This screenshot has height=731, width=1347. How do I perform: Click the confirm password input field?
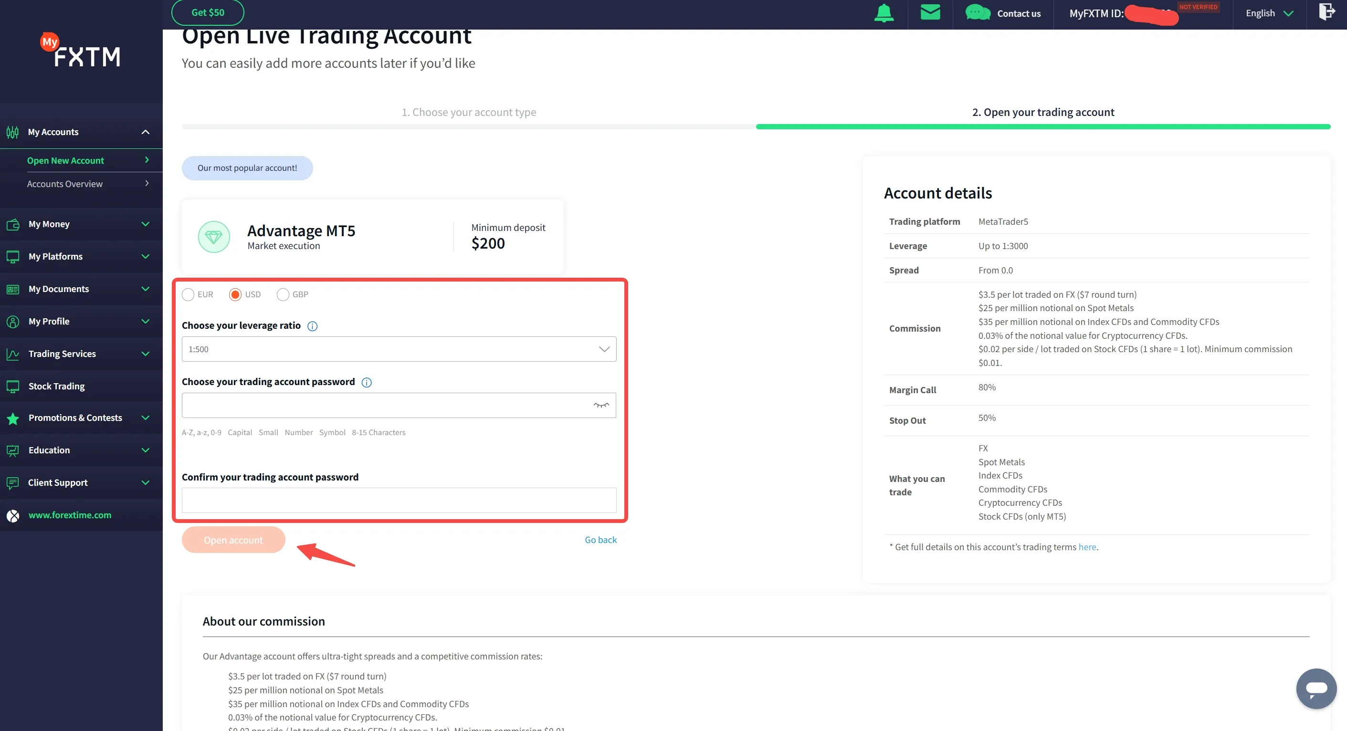point(399,501)
